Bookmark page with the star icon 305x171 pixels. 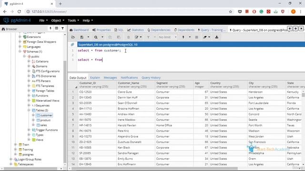[x=231, y=11]
